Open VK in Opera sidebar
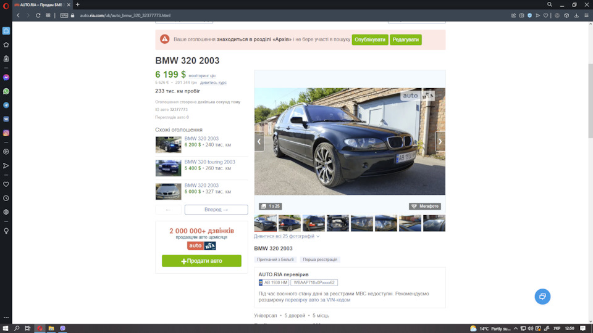This screenshot has height=333, width=593. coord(6,119)
